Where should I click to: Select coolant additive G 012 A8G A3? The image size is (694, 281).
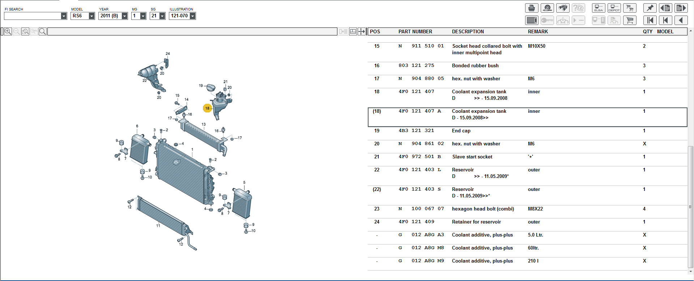(421, 235)
